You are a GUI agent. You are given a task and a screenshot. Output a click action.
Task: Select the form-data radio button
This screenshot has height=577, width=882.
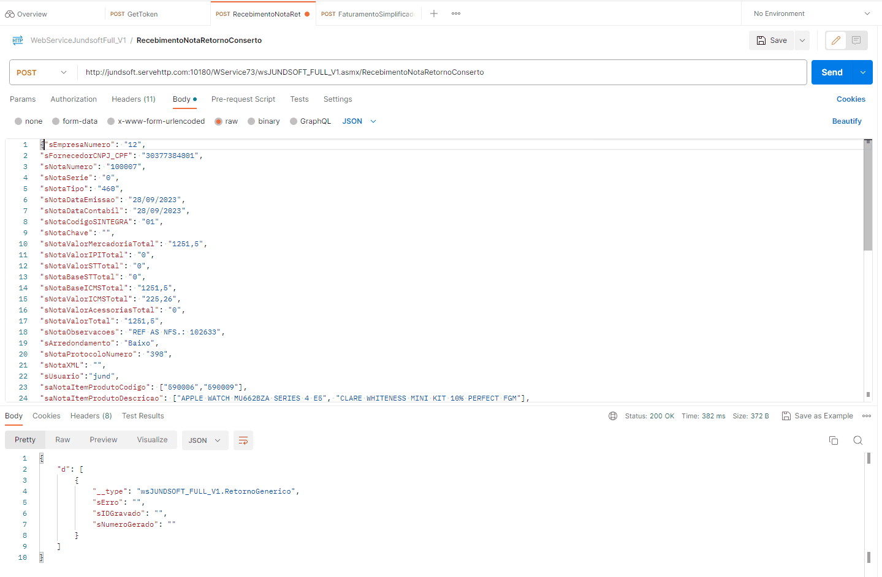click(x=56, y=121)
